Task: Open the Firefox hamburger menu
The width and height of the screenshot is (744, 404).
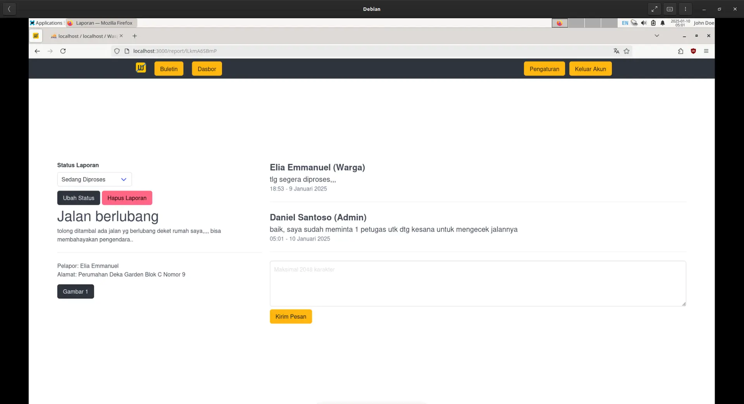Action: click(x=706, y=51)
